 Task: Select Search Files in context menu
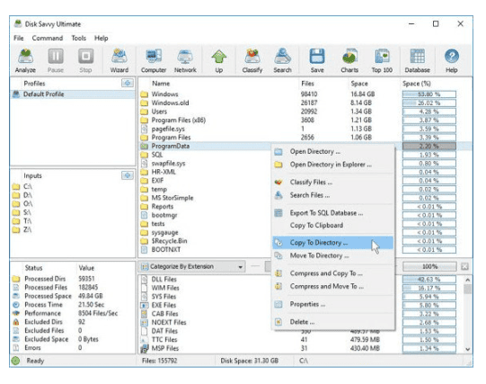coord(333,195)
